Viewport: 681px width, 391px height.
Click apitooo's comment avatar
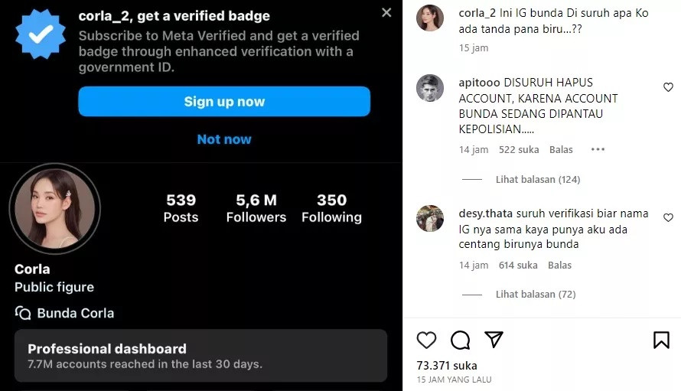point(430,88)
